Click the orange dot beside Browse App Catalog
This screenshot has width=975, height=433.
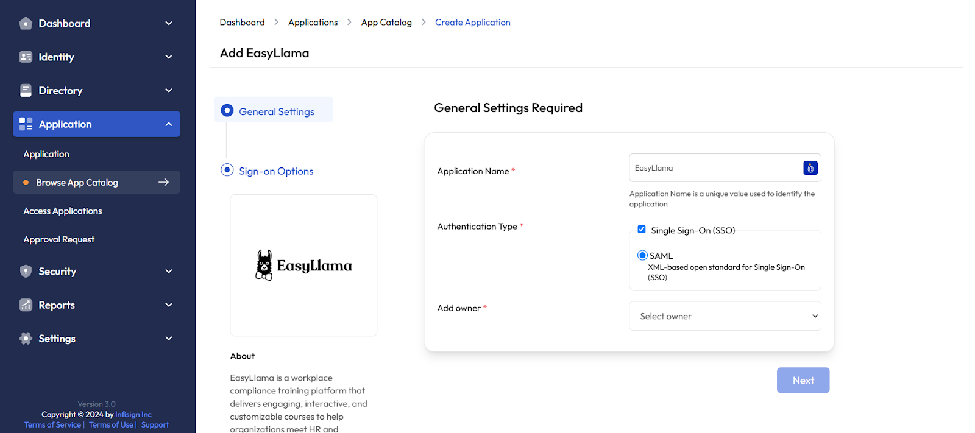click(x=26, y=183)
